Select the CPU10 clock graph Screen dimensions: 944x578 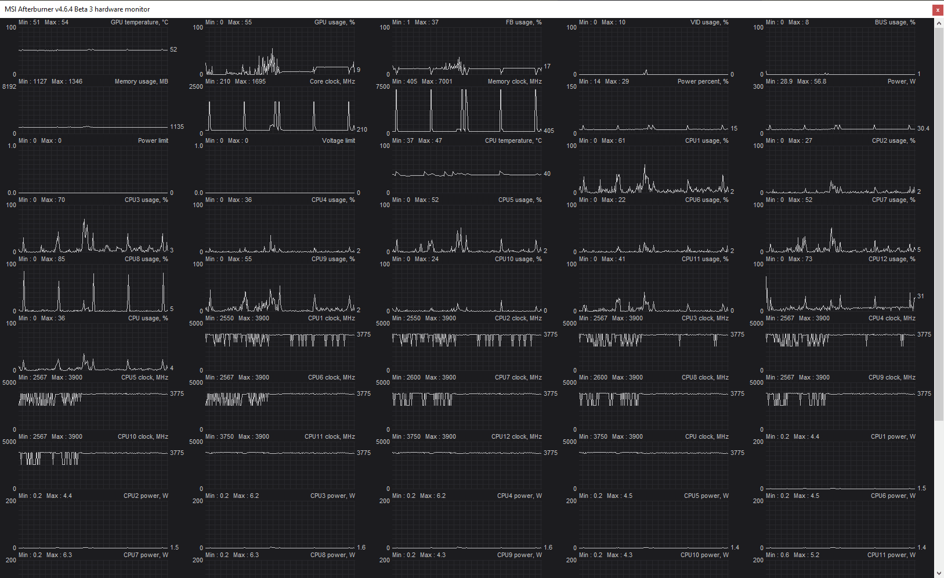93,465
